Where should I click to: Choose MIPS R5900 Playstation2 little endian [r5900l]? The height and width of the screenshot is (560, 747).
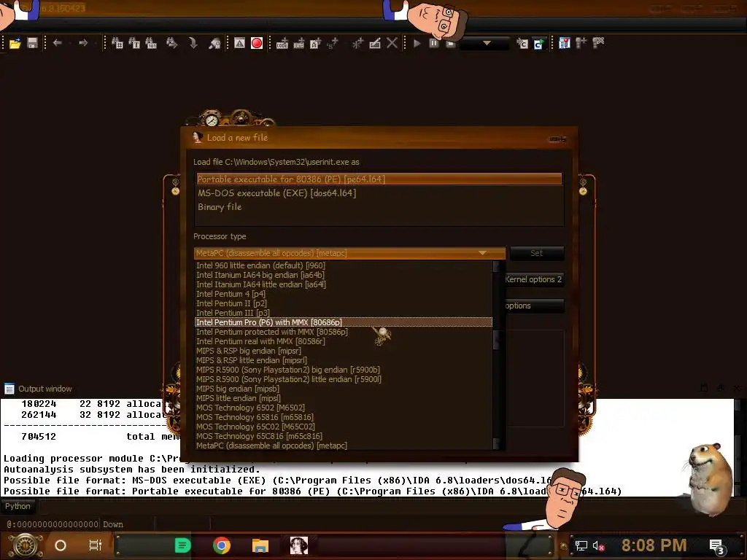pos(344,379)
